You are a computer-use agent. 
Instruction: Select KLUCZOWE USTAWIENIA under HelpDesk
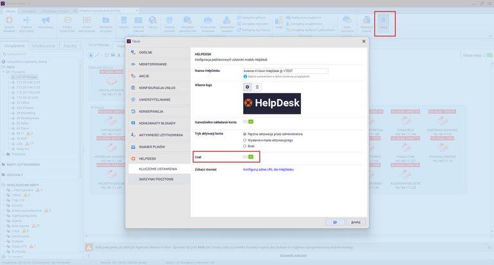pos(160,169)
